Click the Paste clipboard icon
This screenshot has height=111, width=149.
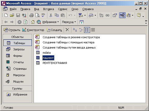coord(63,15)
